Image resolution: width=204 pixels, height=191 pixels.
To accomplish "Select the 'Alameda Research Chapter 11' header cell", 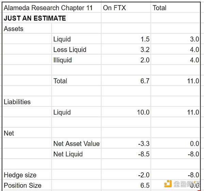I will click(x=48, y=8).
